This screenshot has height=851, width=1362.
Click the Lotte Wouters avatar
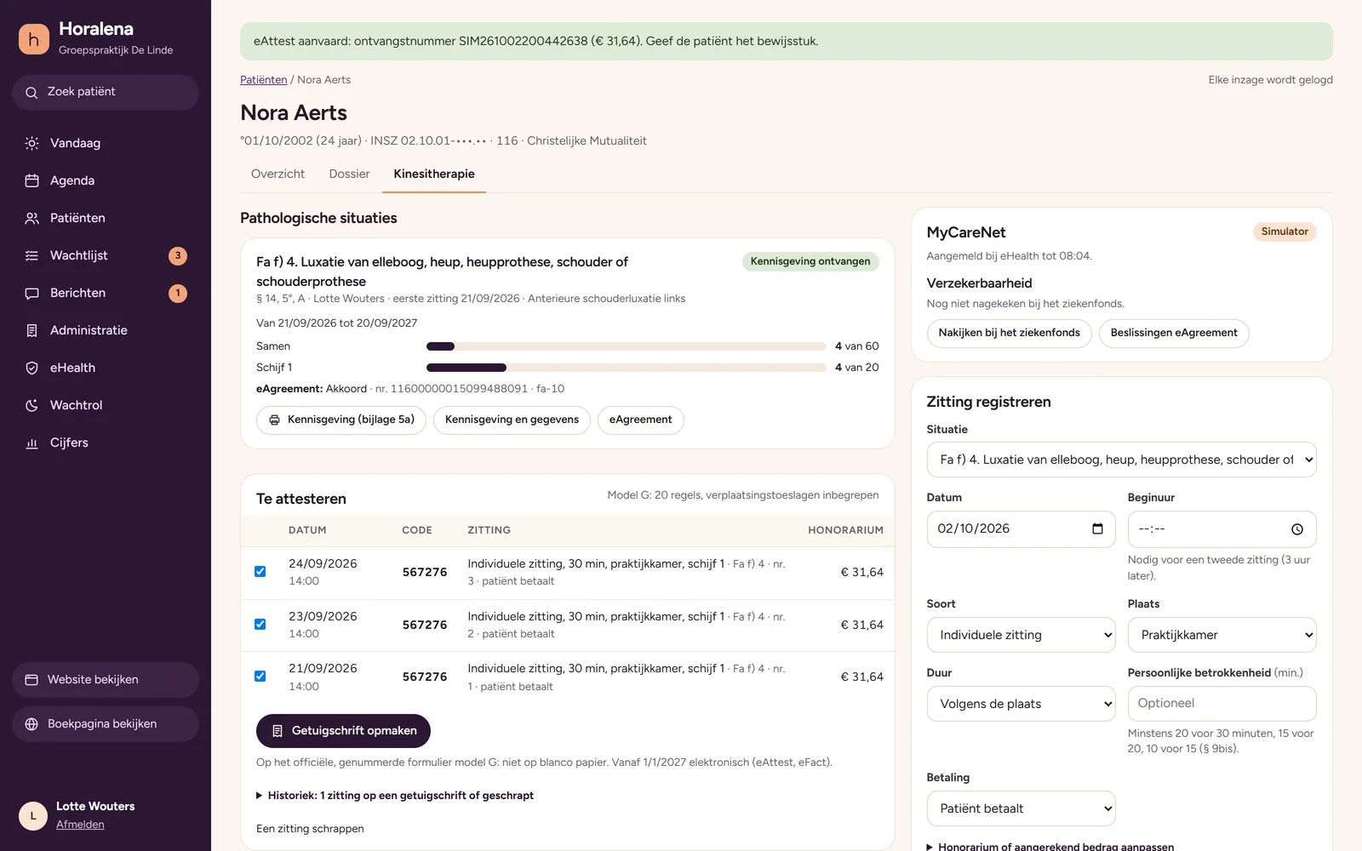[x=33, y=815]
